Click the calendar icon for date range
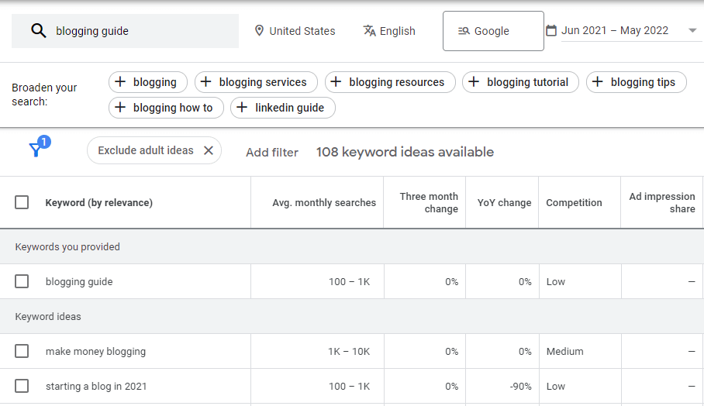704x406 pixels. (551, 30)
